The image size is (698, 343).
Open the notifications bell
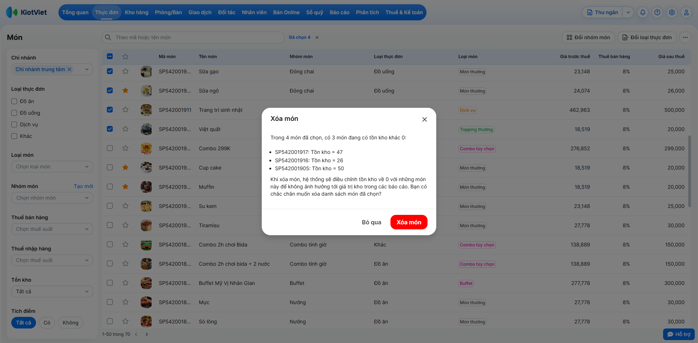pyautogui.click(x=643, y=12)
